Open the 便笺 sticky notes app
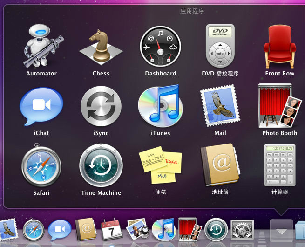The image size is (305, 247). [x=161, y=165]
